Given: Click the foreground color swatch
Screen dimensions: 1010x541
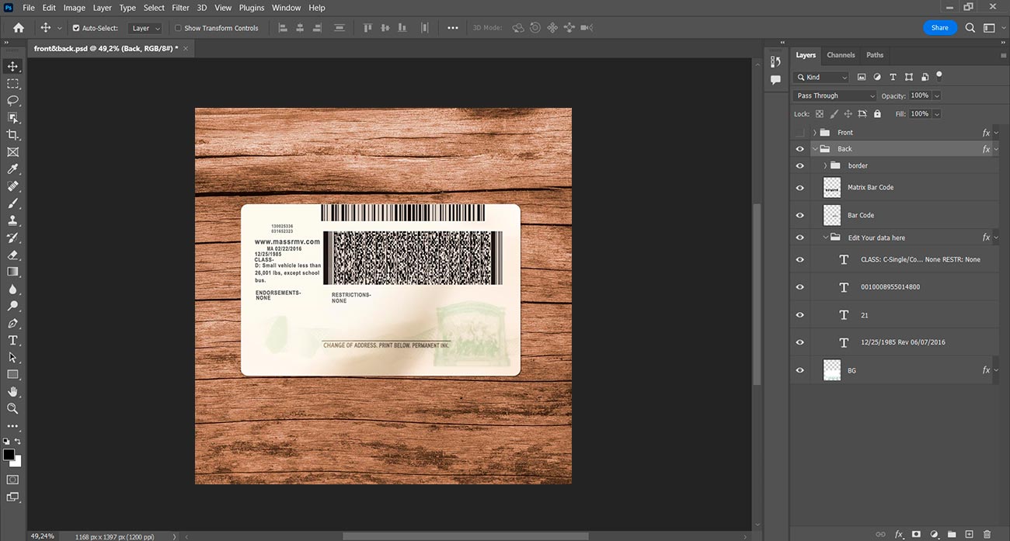Looking at the screenshot, I should click(x=9, y=455).
